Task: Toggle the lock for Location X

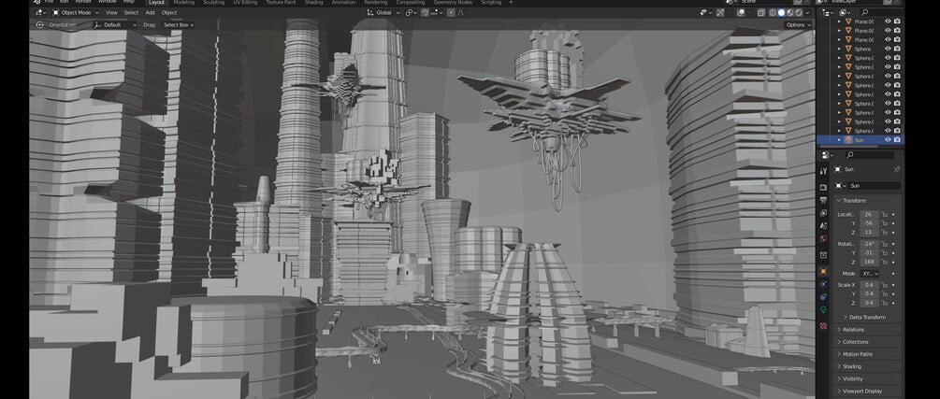Action: pyautogui.click(x=884, y=214)
